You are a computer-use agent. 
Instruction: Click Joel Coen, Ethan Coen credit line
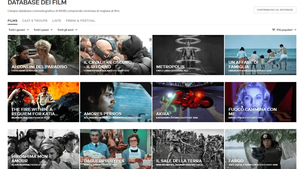tap(253, 165)
